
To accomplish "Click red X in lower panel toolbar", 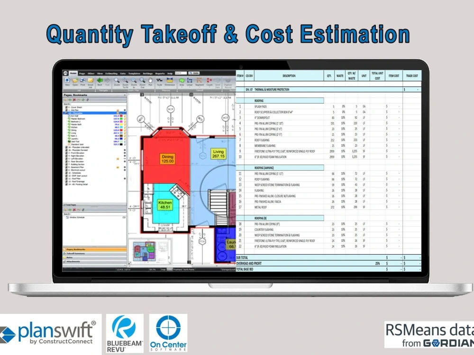I will 74,210.
